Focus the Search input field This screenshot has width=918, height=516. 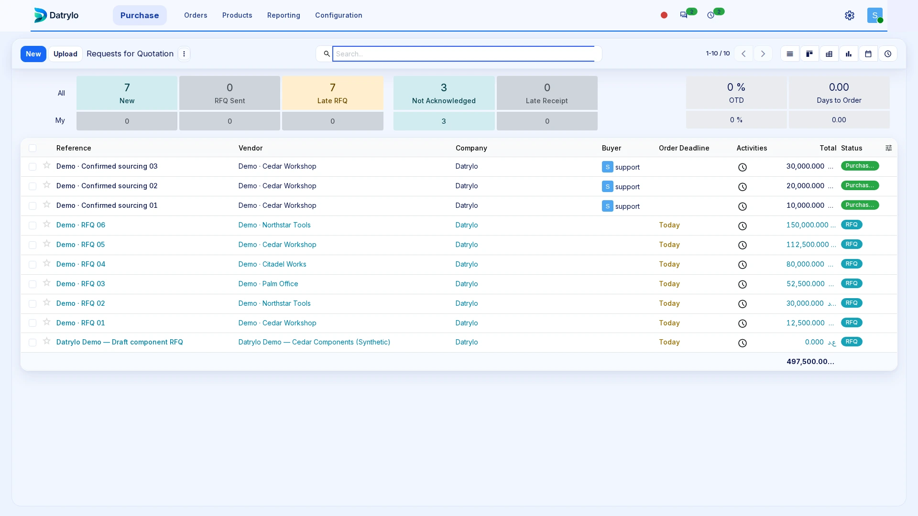[x=463, y=54]
